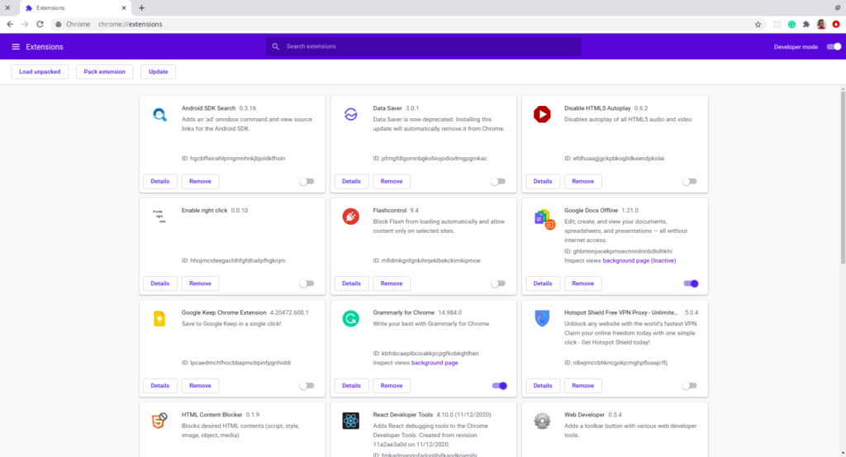This screenshot has width=846, height=457.
Task: Disable the Google Docs Offline extension
Action: click(692, 283)
